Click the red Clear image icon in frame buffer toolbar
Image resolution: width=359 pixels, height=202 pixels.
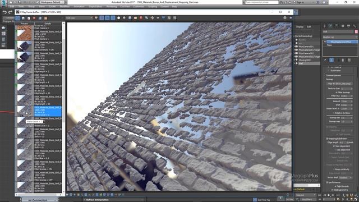(141, 18)
